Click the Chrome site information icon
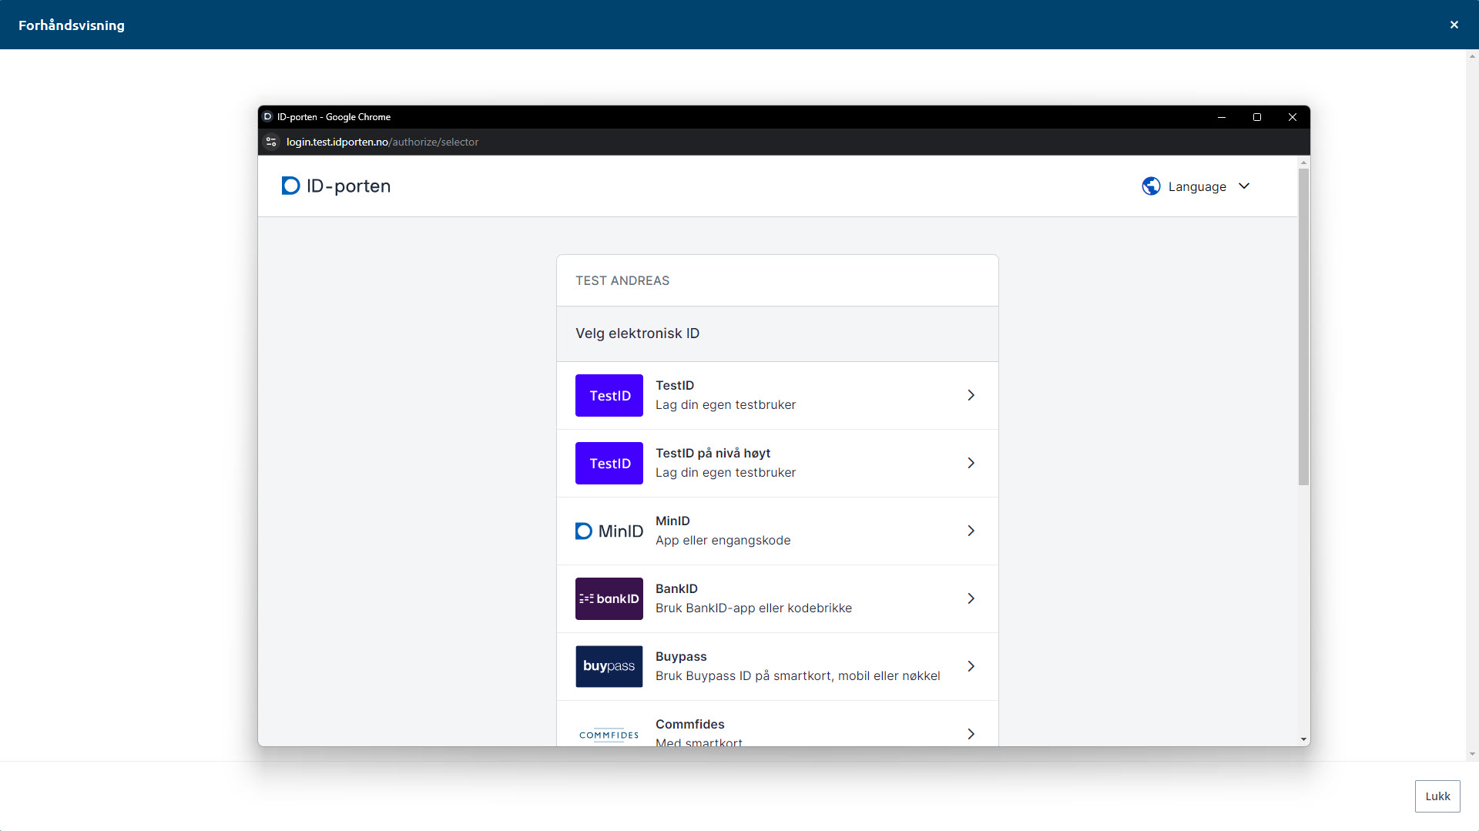Image resolution: width=1479 pixels, height=831 pixels. coord(271,142)
